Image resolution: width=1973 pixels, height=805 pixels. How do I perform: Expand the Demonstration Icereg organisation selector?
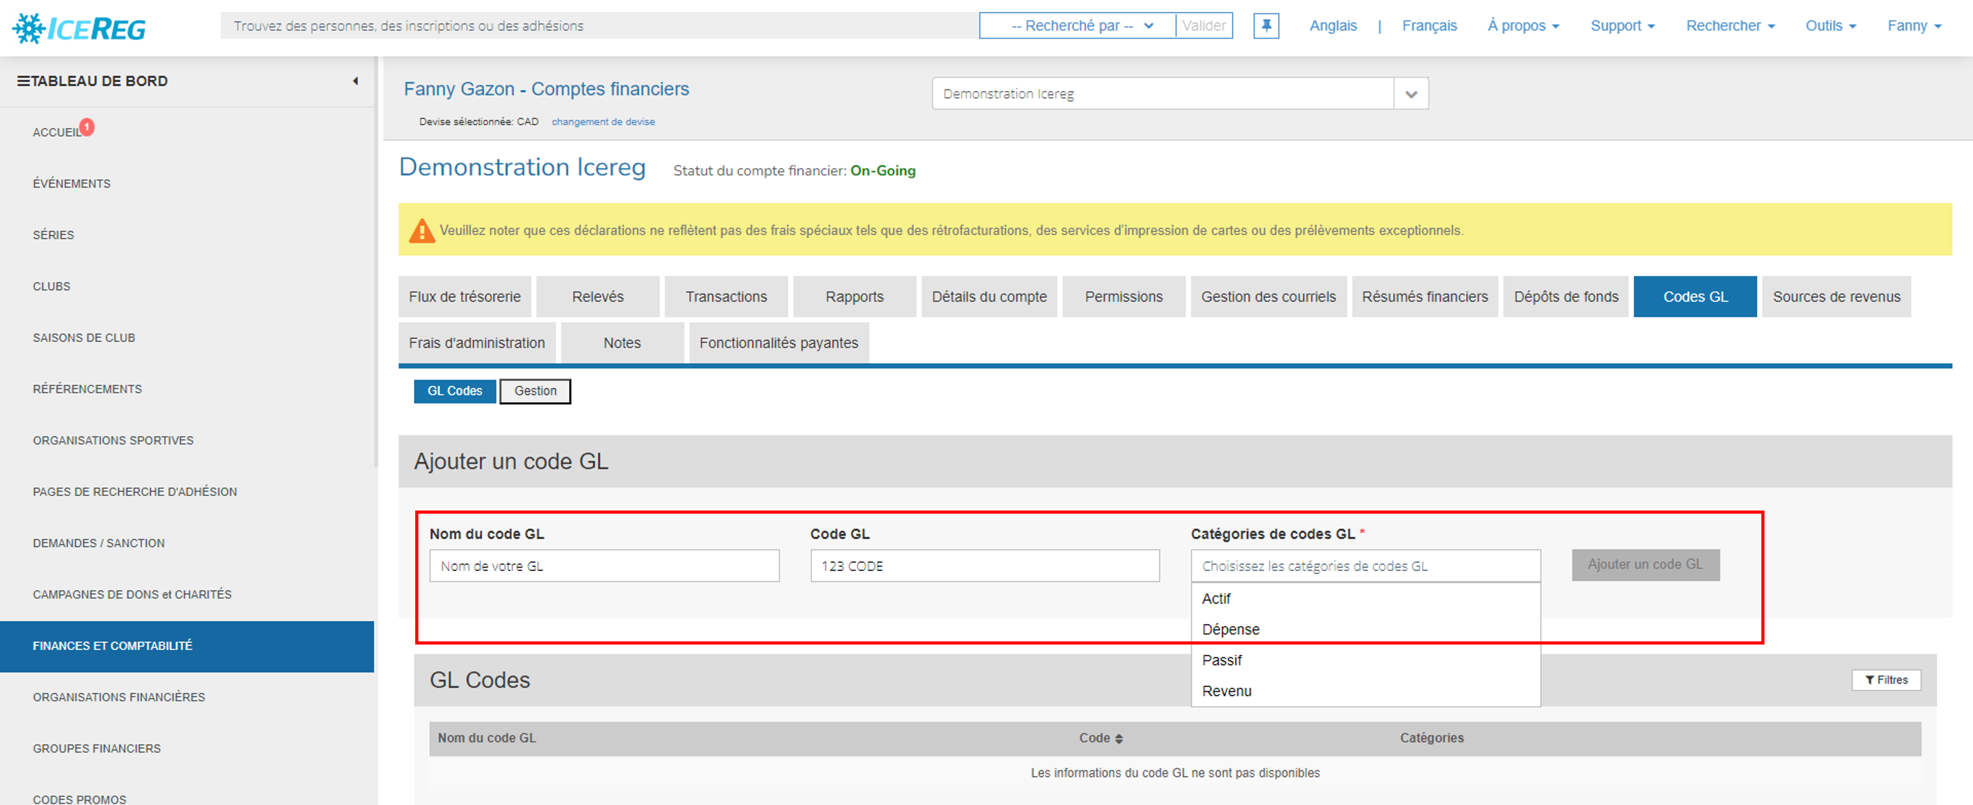1411,94
